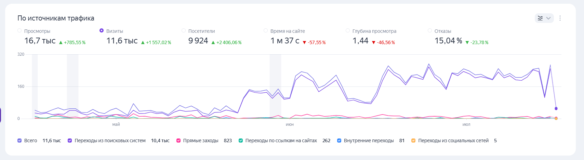Click the 16,7 тыс views value
The image size is (584, 160).
[40, 41]
